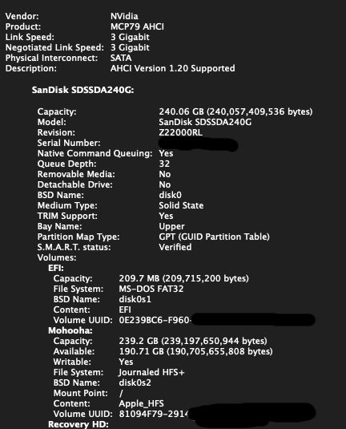Click the 240.06 GB capacity value
Image resolution: width=346 pixels, height=429 pixels.
(x=235, y=111)
